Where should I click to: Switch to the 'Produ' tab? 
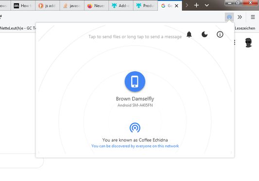(x=145, y=6)
